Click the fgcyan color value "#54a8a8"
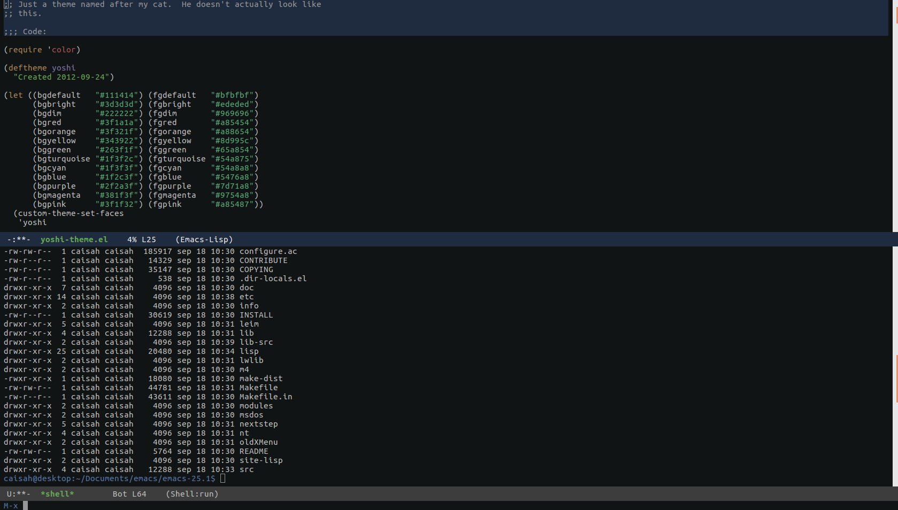 (x=232, y=168)
